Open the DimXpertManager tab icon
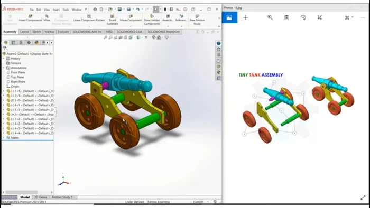The width and height of the screenshot is (370, 208). [29, 43]
